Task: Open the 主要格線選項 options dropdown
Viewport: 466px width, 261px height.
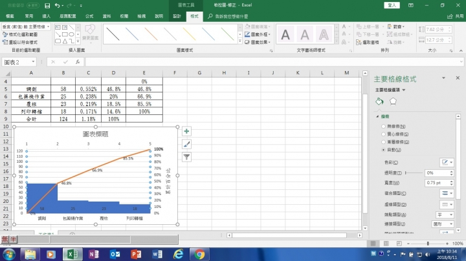Action: [x=390, y=90]
